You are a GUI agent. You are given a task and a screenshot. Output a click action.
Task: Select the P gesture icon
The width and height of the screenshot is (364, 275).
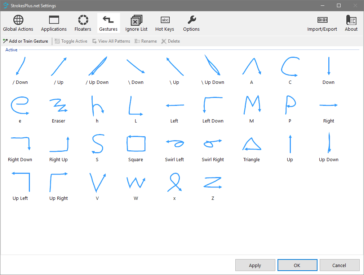[x=290, y=109]
